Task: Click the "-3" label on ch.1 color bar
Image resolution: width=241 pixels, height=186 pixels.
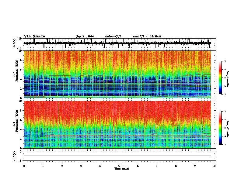Action: (x=224, y=61)
